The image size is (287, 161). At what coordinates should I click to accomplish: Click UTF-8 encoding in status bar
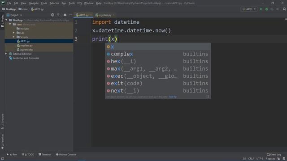pos(260,159)
